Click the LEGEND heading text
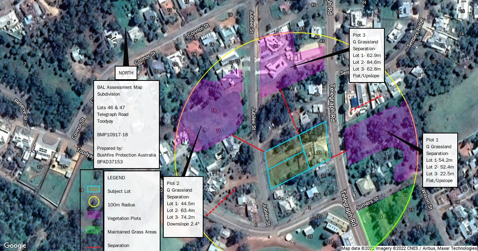 pyautogui.click(x=116, y=177)
